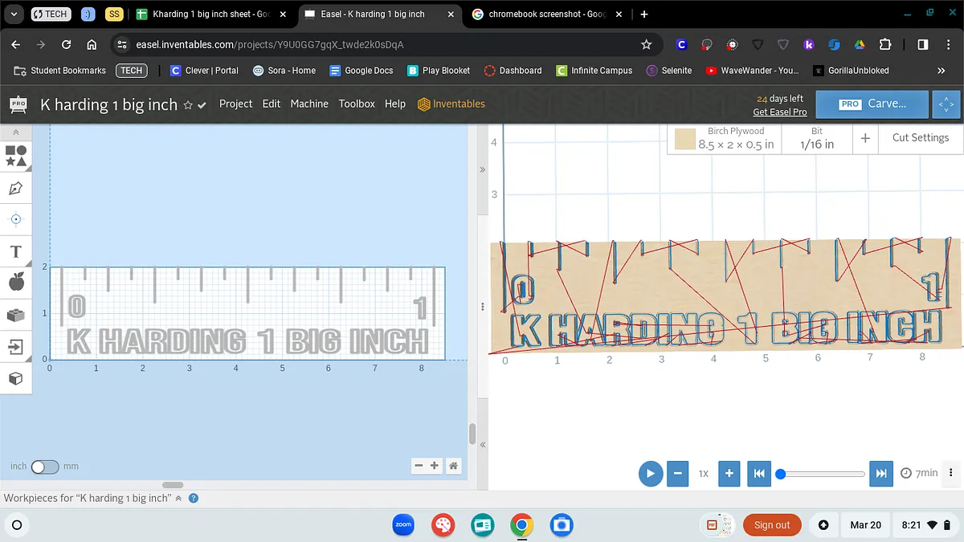Open the 1/16 in Bit selector
Screen dimensions: 964x542
point(817,138)
